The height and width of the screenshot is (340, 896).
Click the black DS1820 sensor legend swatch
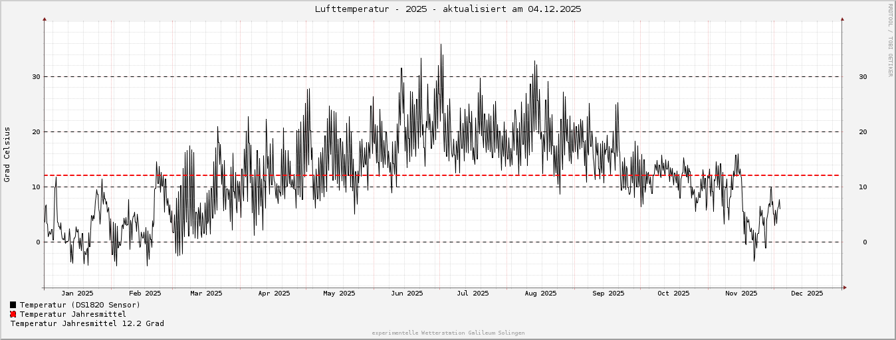[x=13, y=305]
